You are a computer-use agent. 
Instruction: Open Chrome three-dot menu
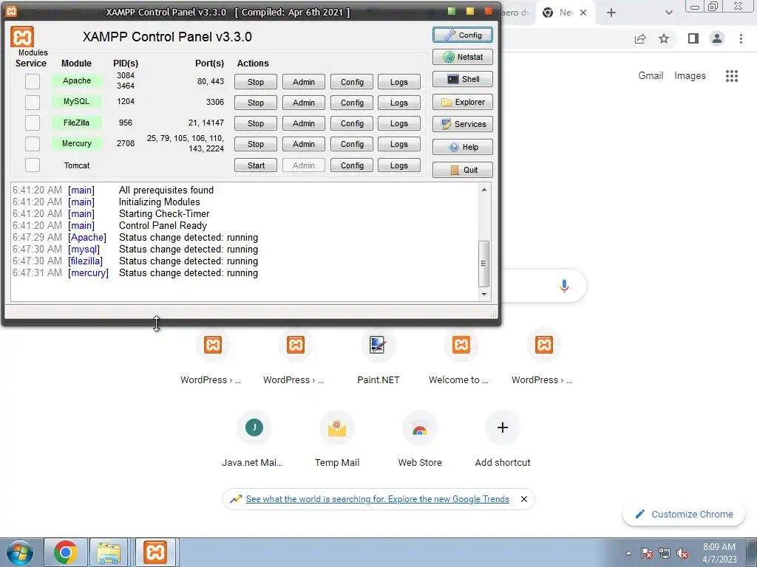pos(741,38)
